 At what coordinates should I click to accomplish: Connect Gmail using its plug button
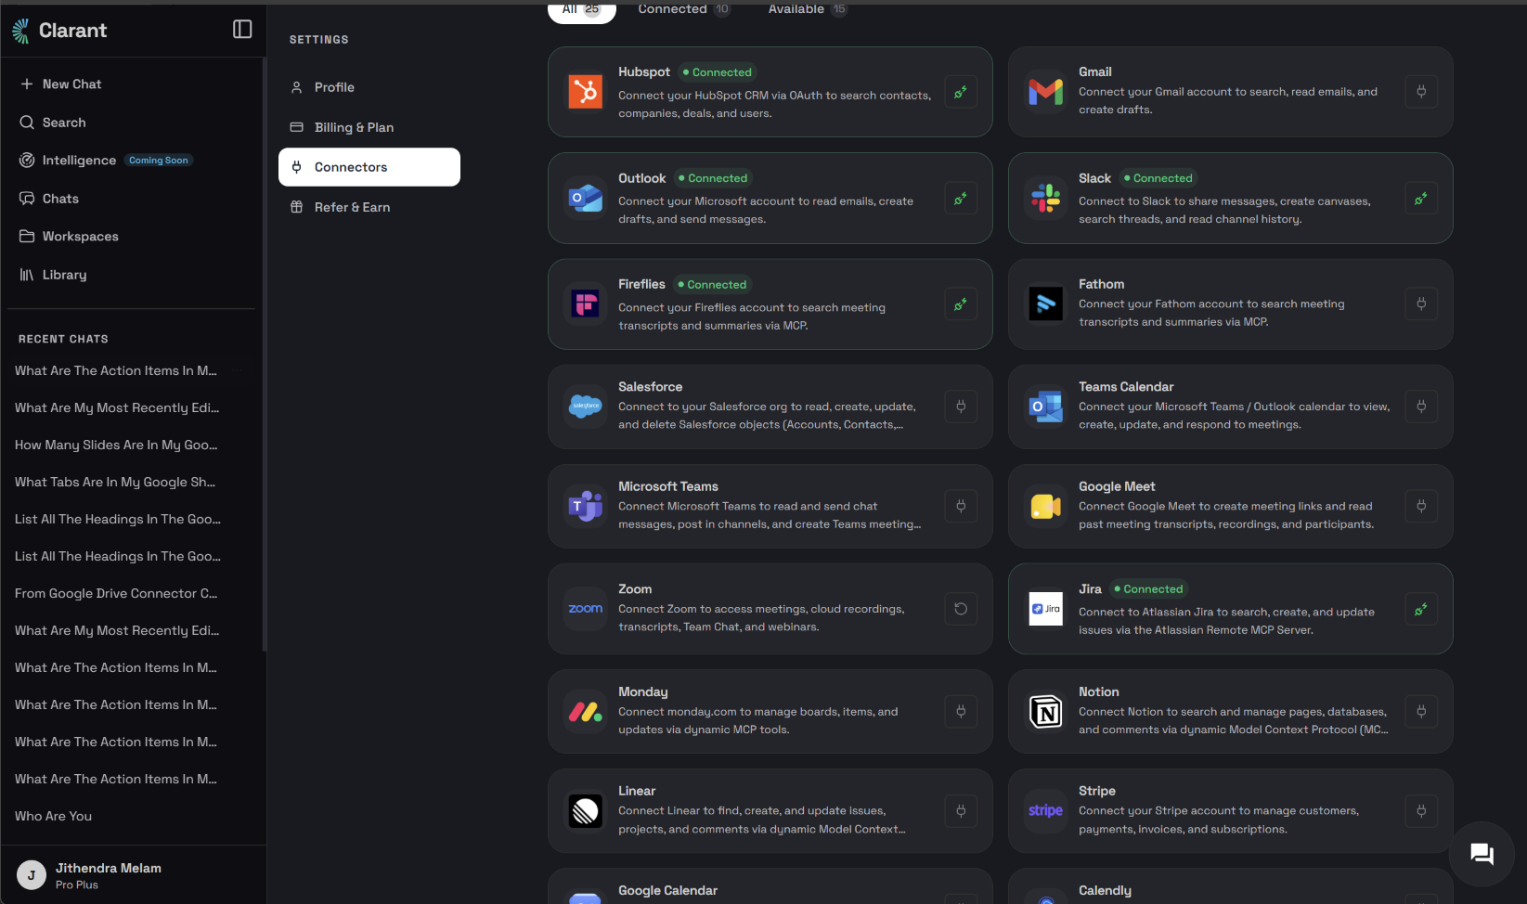1421,92
